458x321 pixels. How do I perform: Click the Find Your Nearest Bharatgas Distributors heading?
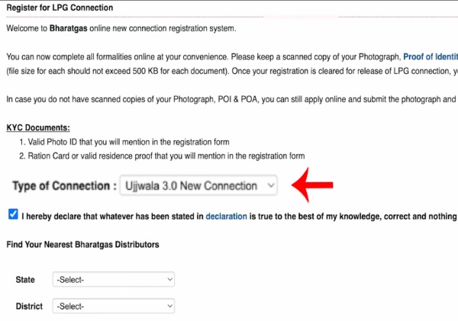83,245
